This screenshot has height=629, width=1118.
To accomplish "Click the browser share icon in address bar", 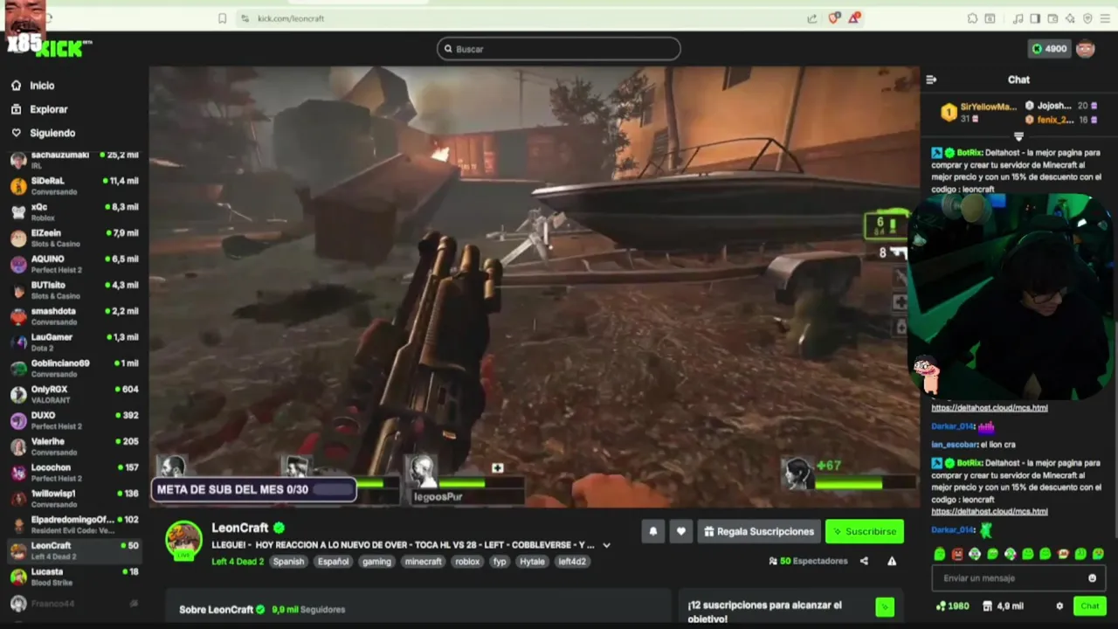I will coord(812,18).
